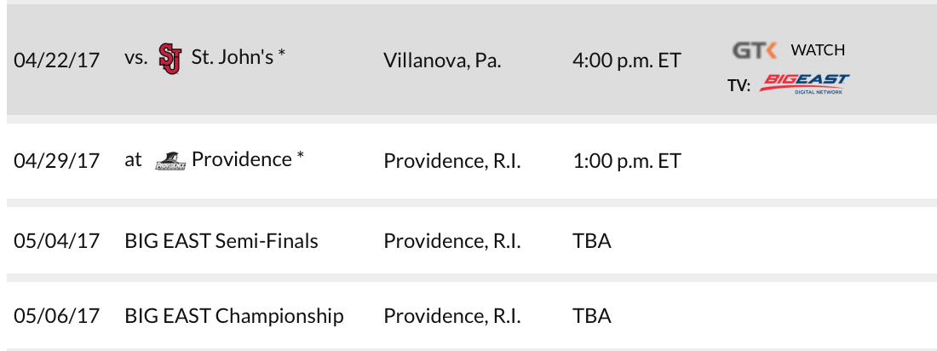Click the Providence Friars logo icon
The width and height of the screenshot is (937, 351).
pyautogui.click(x=170, y=161)
